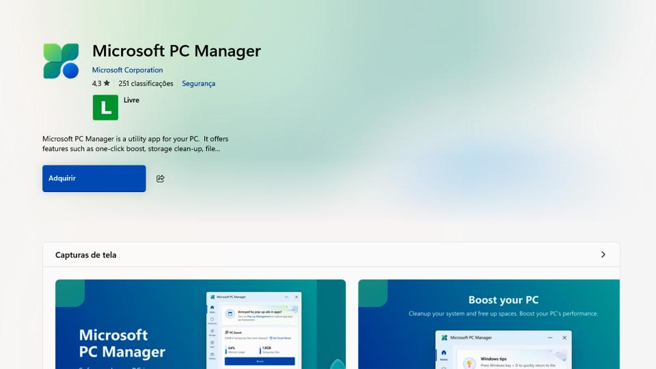Open the Segurança category link
The image size is (656, 369).
[198, 83]
